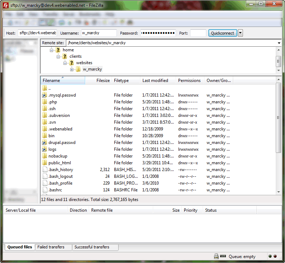Click the drupal.passwd symlink icon
Viewport: 285px width, 263px height.
click(45, 143)
